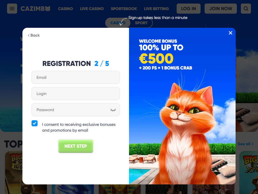Click the Cazimbo cat logo
258x194 pixels.
pos(35,9)
